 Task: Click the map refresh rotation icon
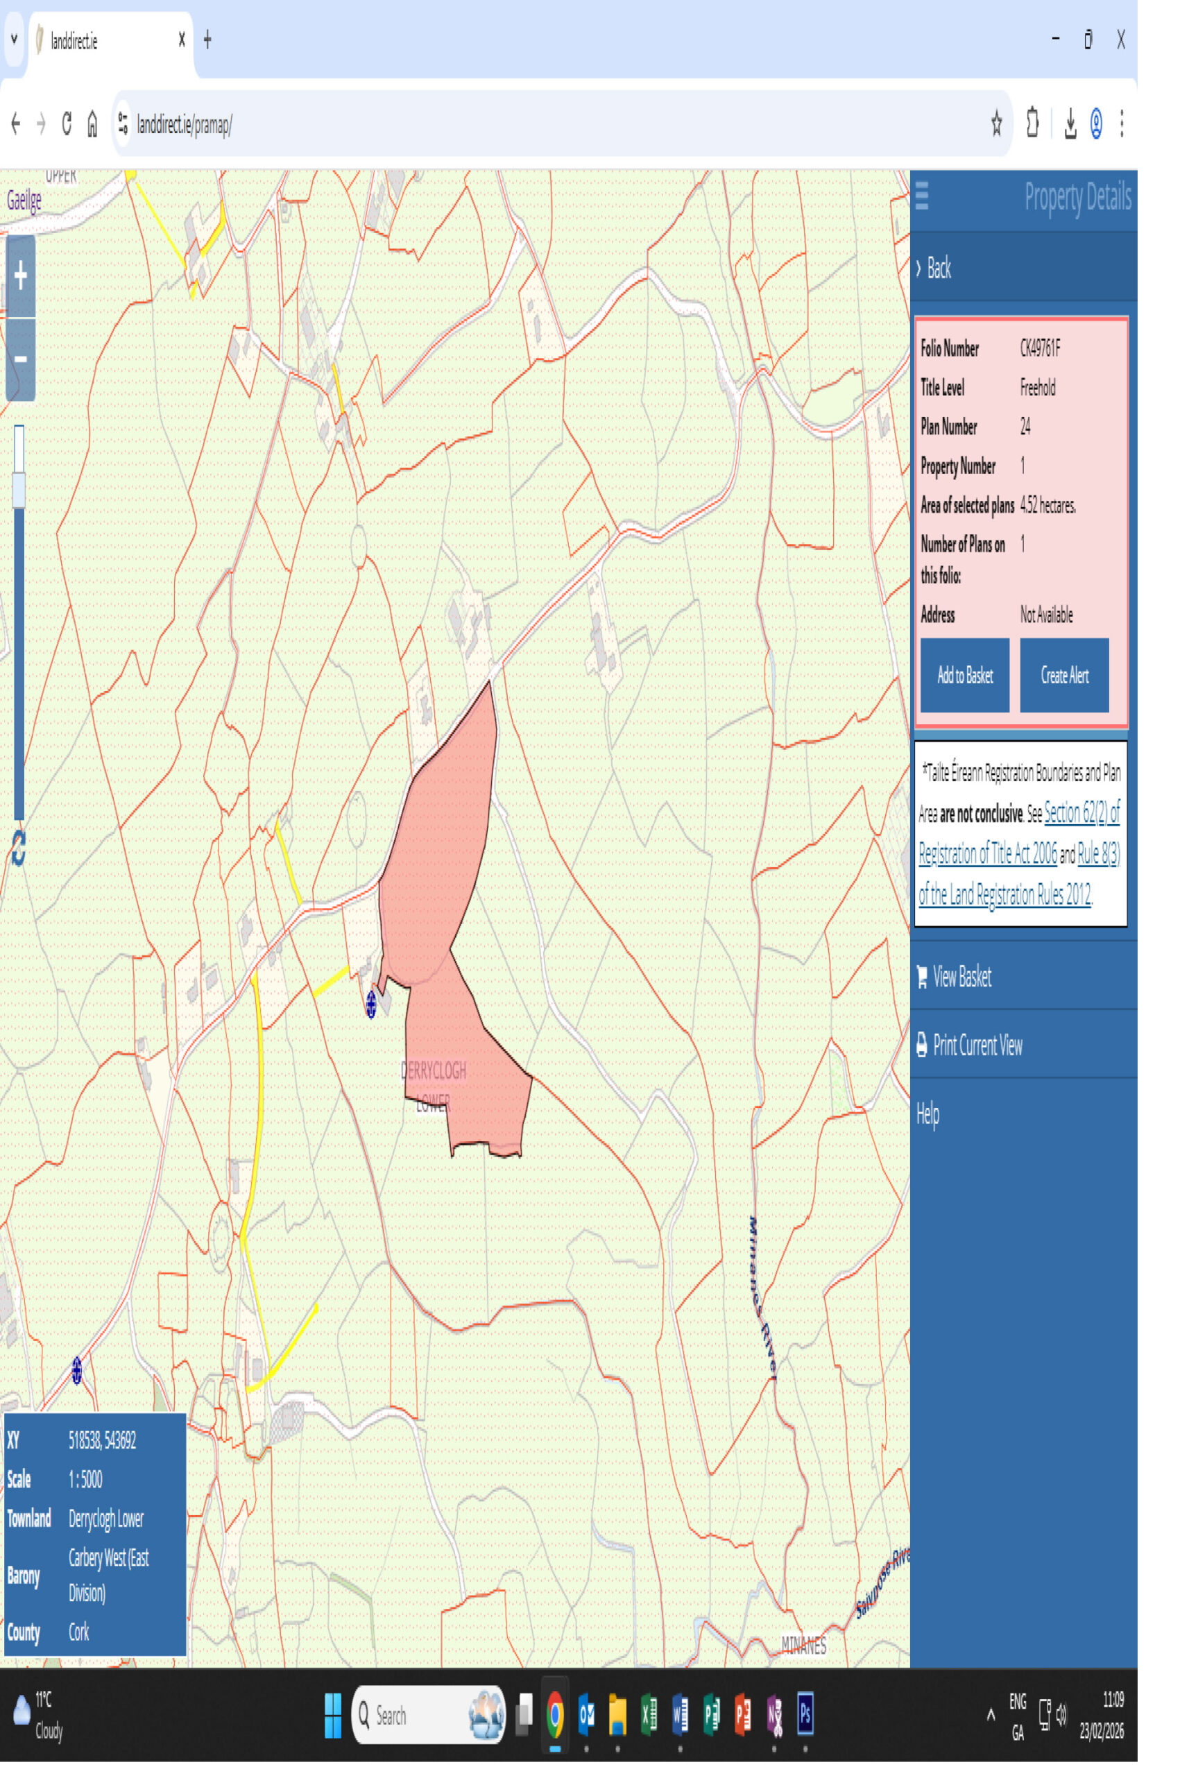(18, 848)
